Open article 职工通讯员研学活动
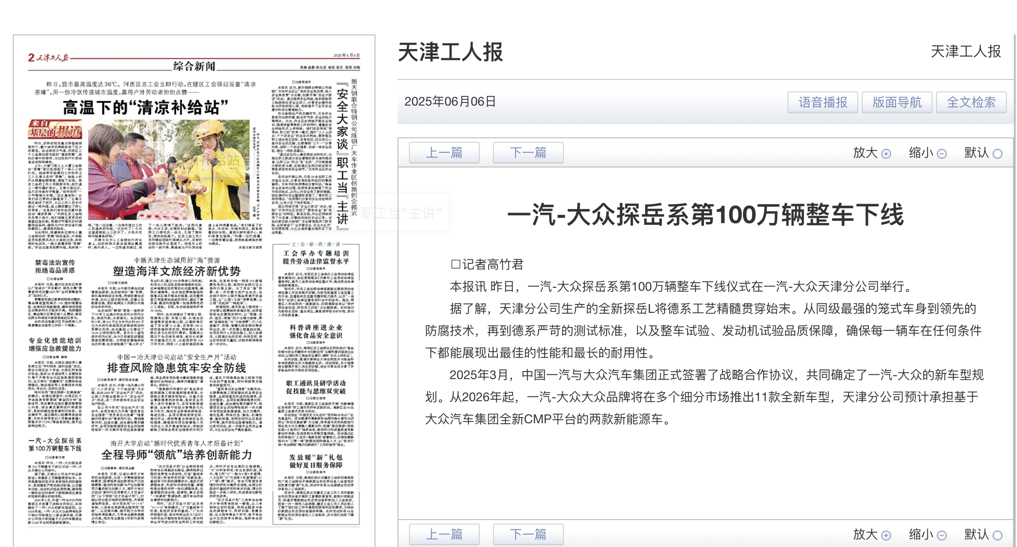Viewport: 1017px width, 547px height. [x=316, y=387]
